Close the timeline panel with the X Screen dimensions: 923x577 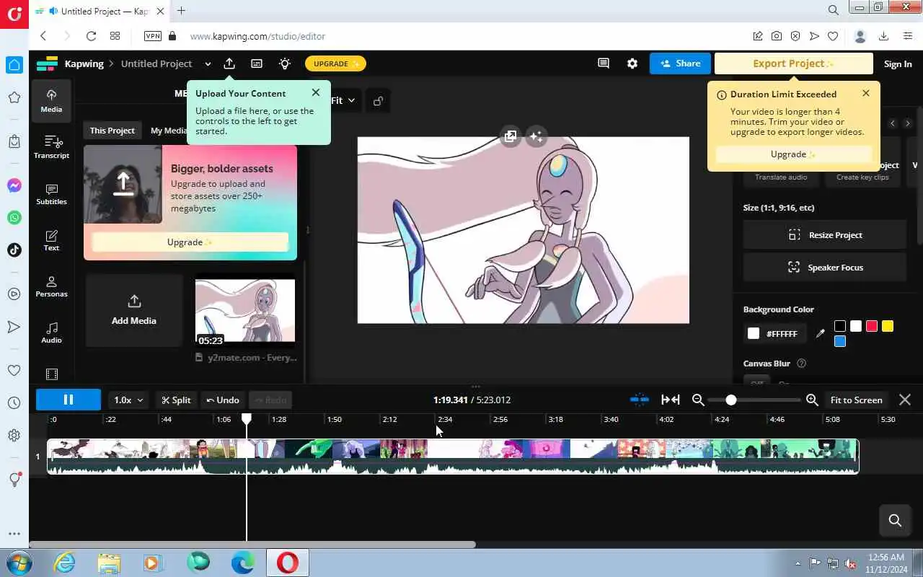(905, 400)
